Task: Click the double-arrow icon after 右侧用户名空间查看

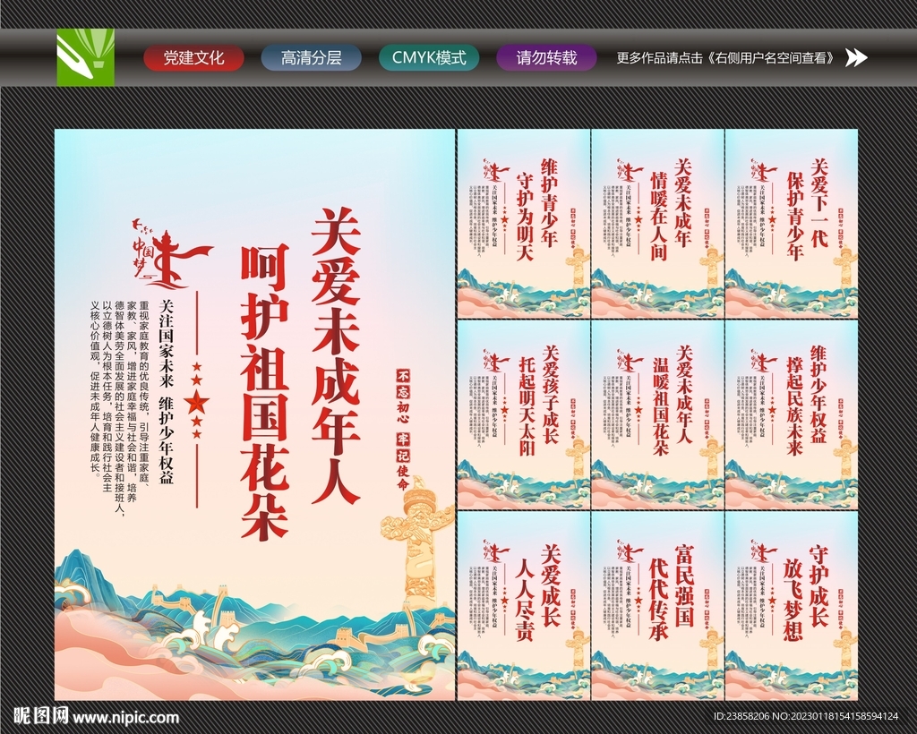Action: click(855, 57)
